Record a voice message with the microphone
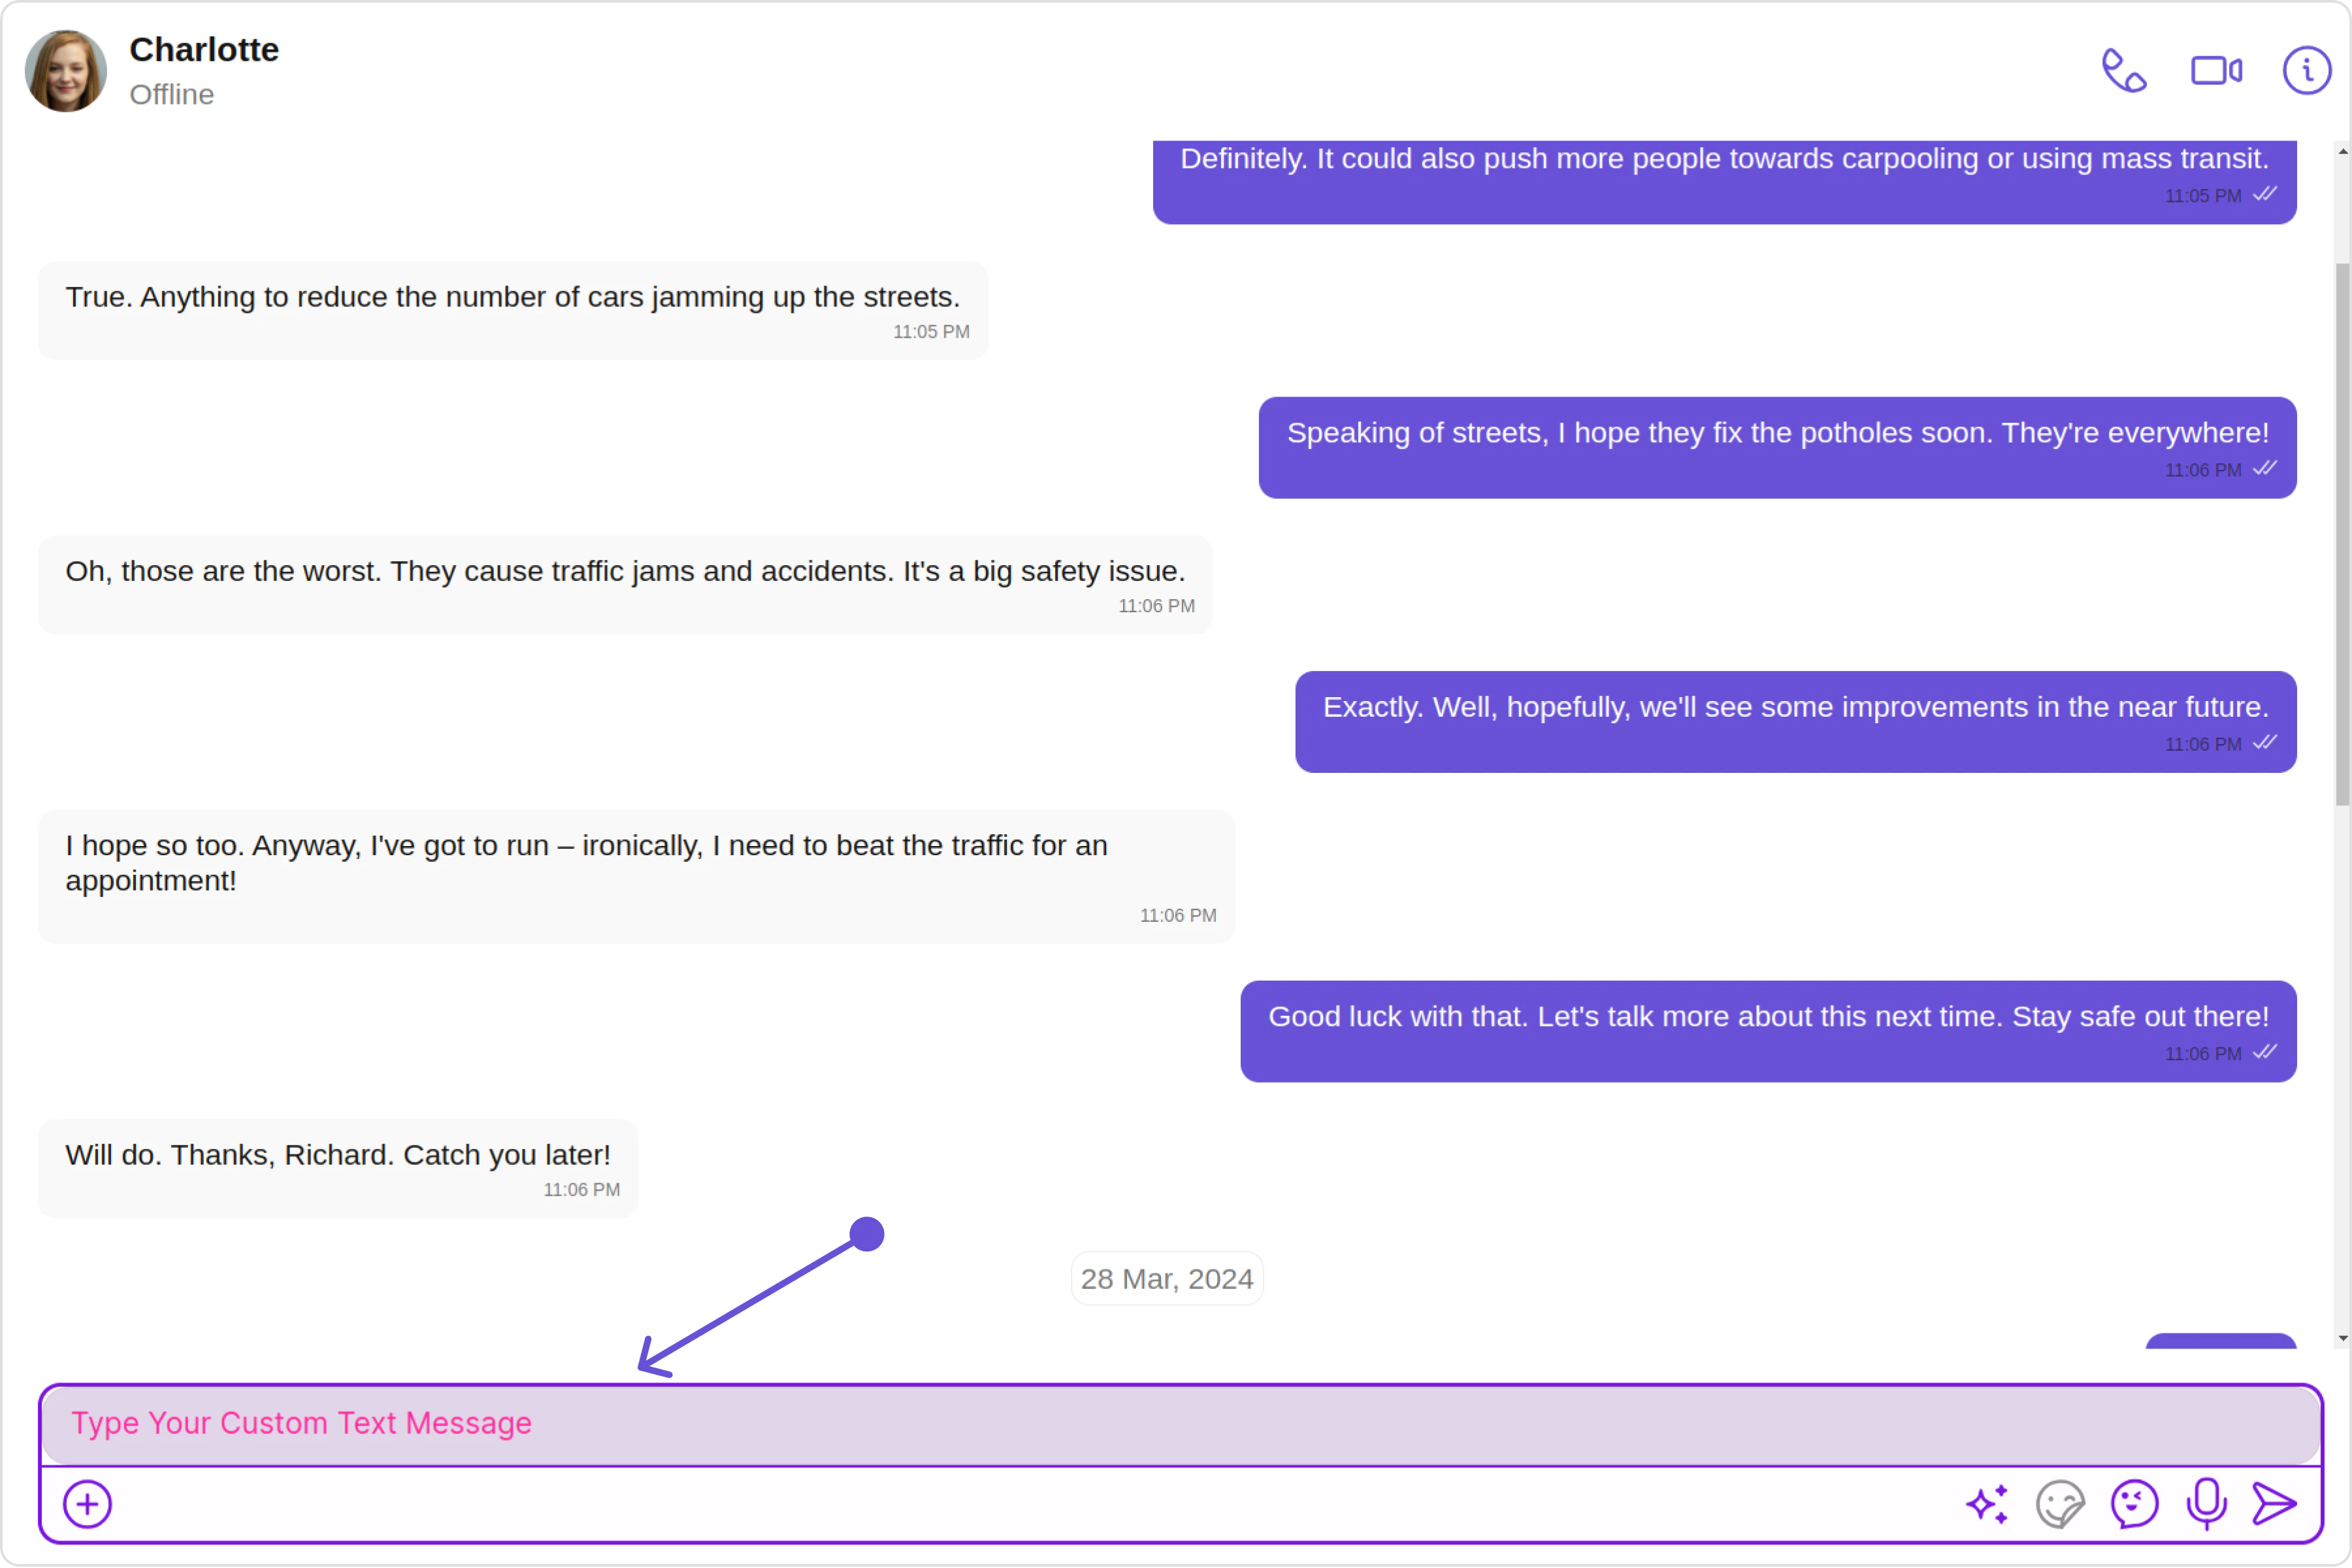The height and width of the screenshot is (1568, 2352). tap(2206, 1504)
